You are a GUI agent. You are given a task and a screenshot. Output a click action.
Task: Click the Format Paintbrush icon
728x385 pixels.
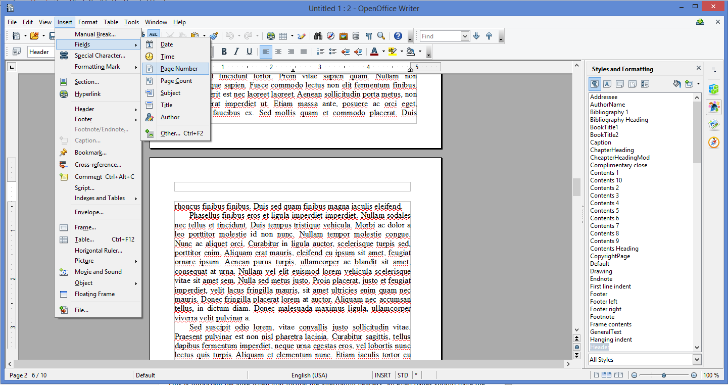point(214,36)
